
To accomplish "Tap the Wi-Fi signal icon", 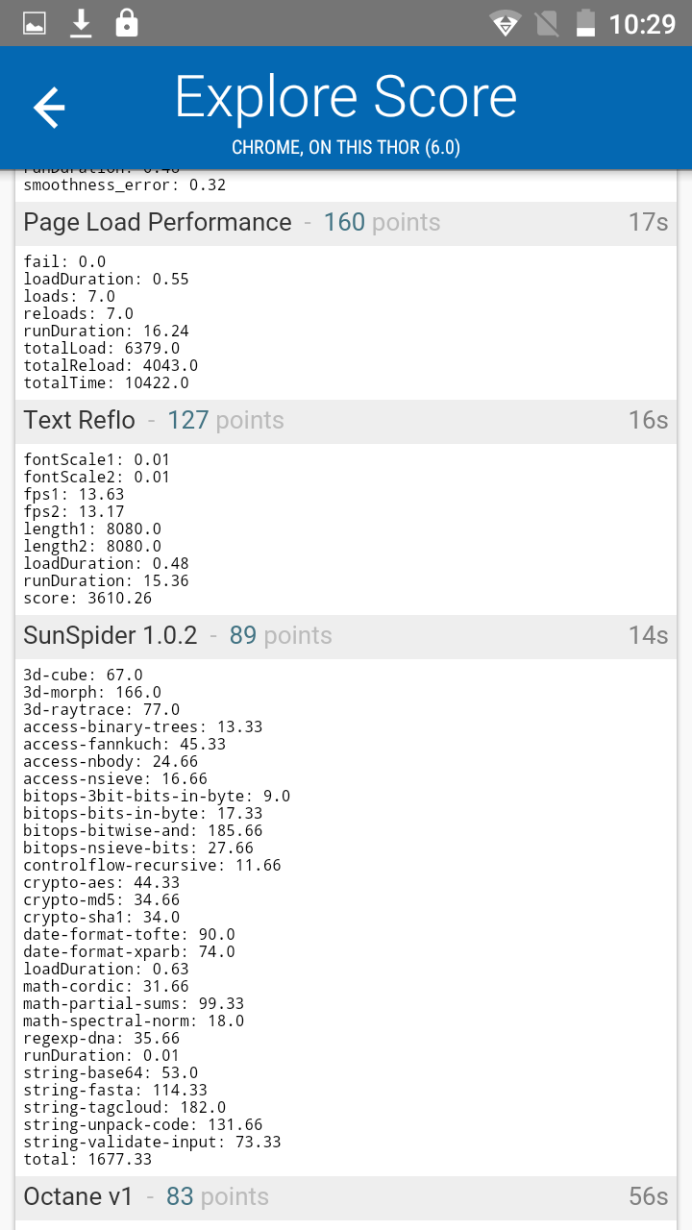I will click(x=504, y=23).
